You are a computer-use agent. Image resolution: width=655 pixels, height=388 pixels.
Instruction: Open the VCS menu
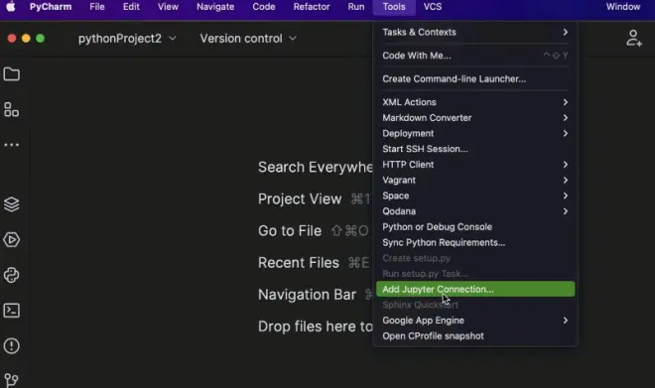coord(433,7)
